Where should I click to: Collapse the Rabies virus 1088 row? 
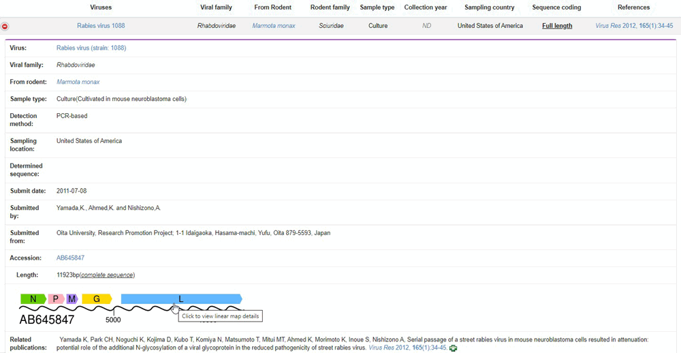tap(5, 27)
